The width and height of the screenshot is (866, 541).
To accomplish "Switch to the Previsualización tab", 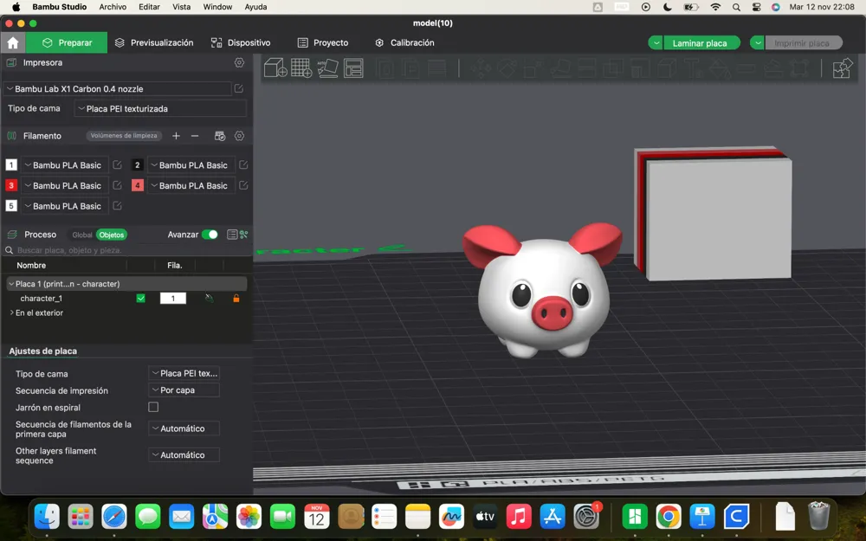I will click(154, 42).
